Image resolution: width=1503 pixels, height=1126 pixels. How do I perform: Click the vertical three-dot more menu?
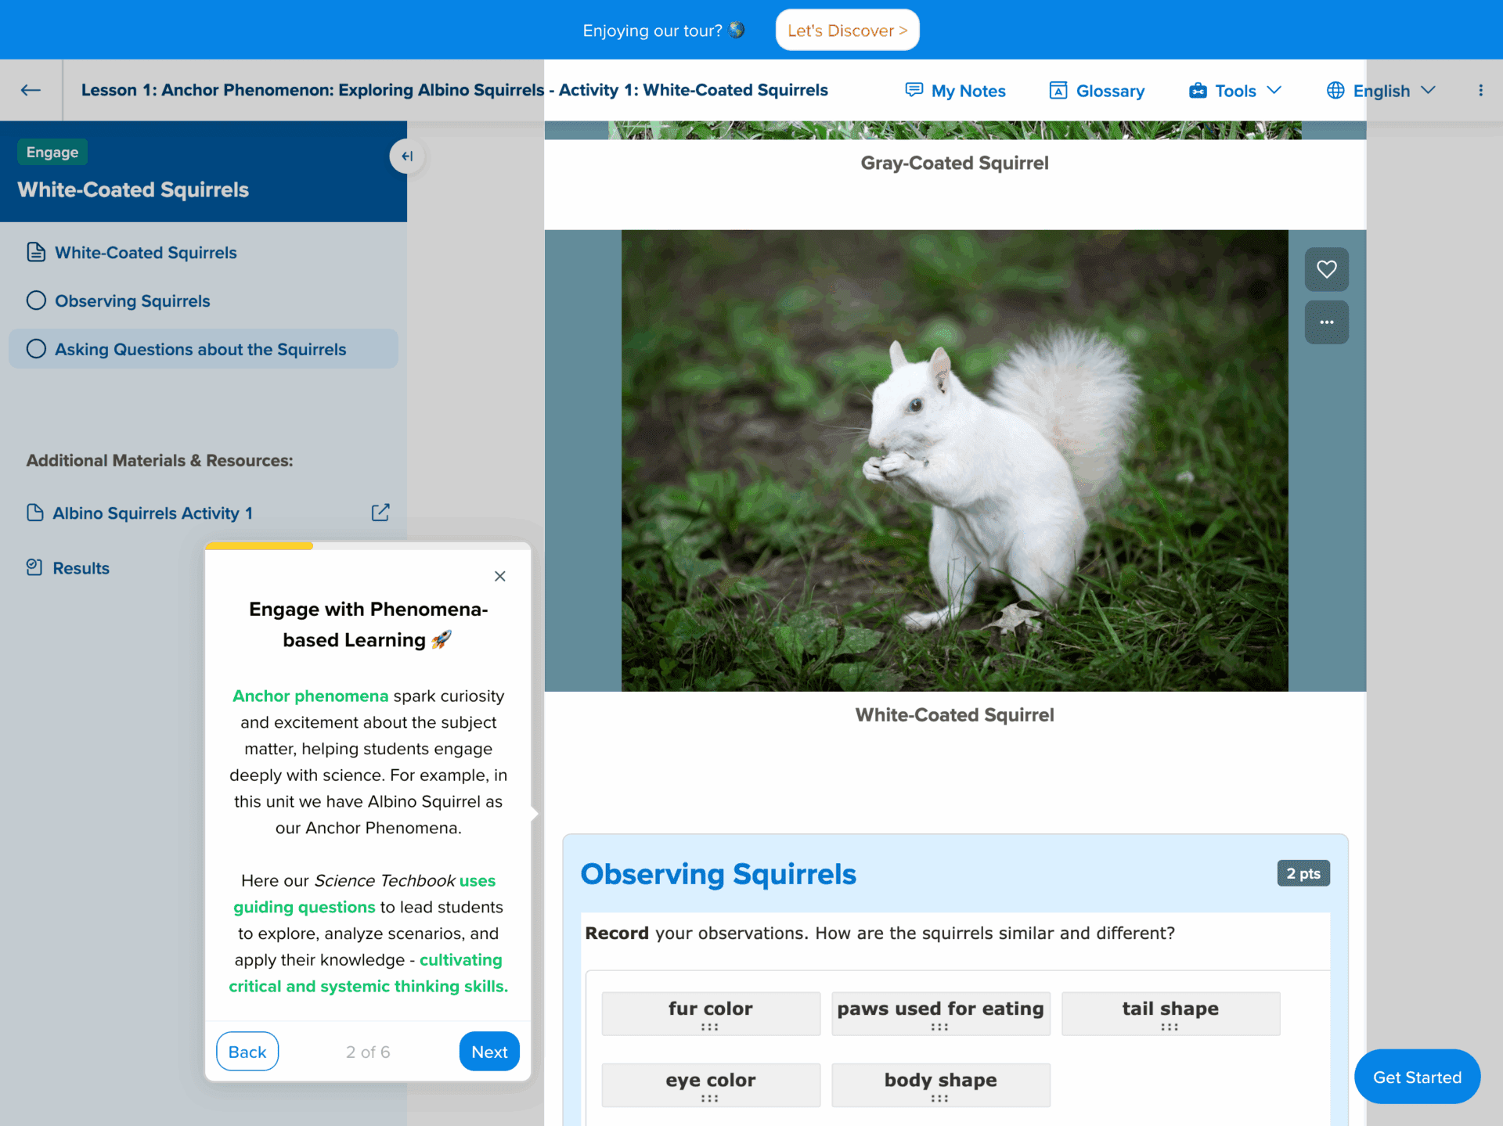pyautogui.click(x=1480, y=91)
